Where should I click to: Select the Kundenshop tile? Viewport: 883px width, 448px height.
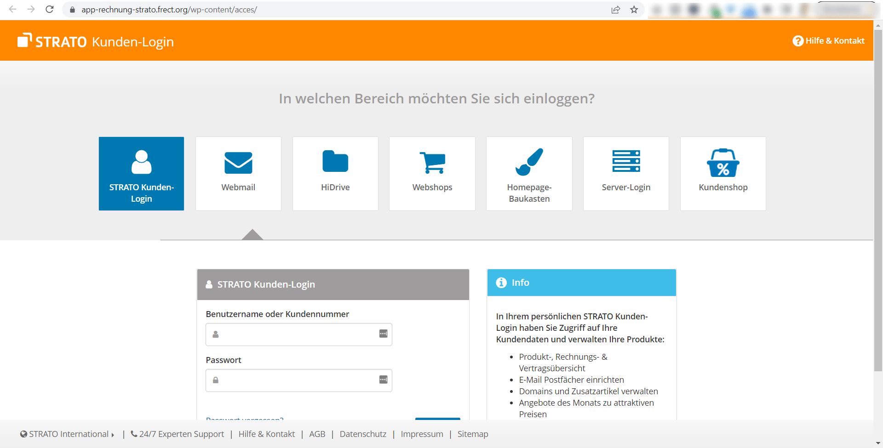[x=723, y=174]
